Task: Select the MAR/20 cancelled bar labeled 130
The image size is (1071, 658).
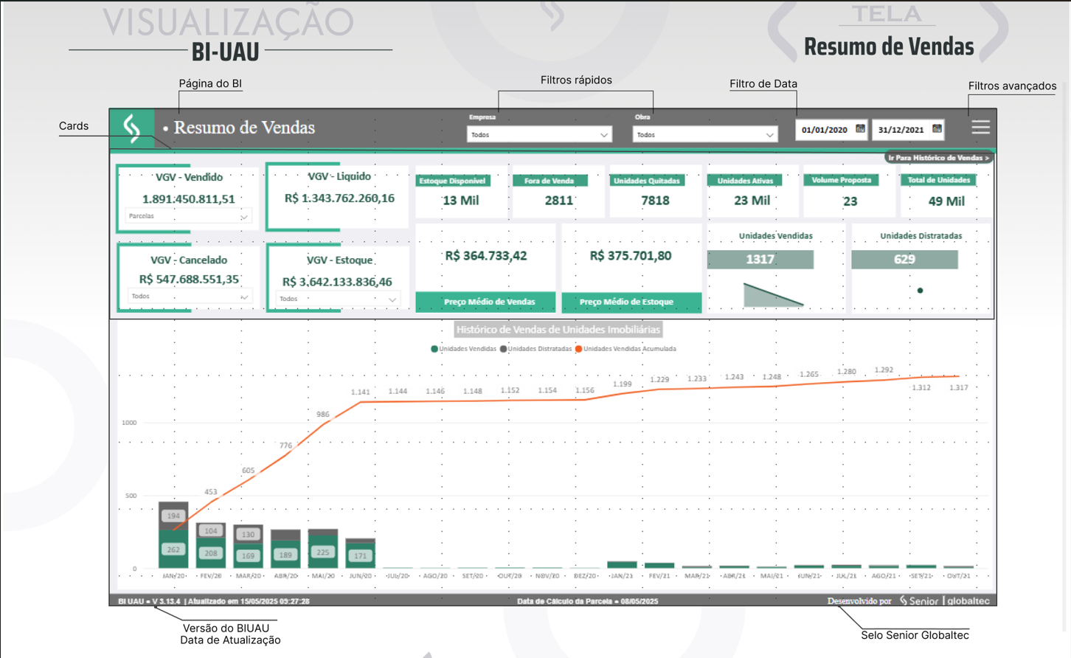Action: [249, 535]
